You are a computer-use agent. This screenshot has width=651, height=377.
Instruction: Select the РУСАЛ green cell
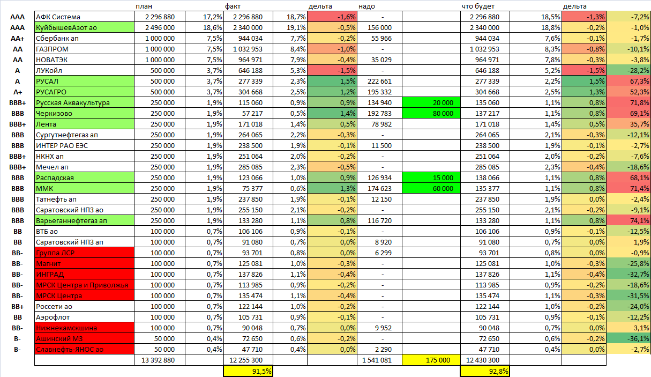tap(84, 81)
